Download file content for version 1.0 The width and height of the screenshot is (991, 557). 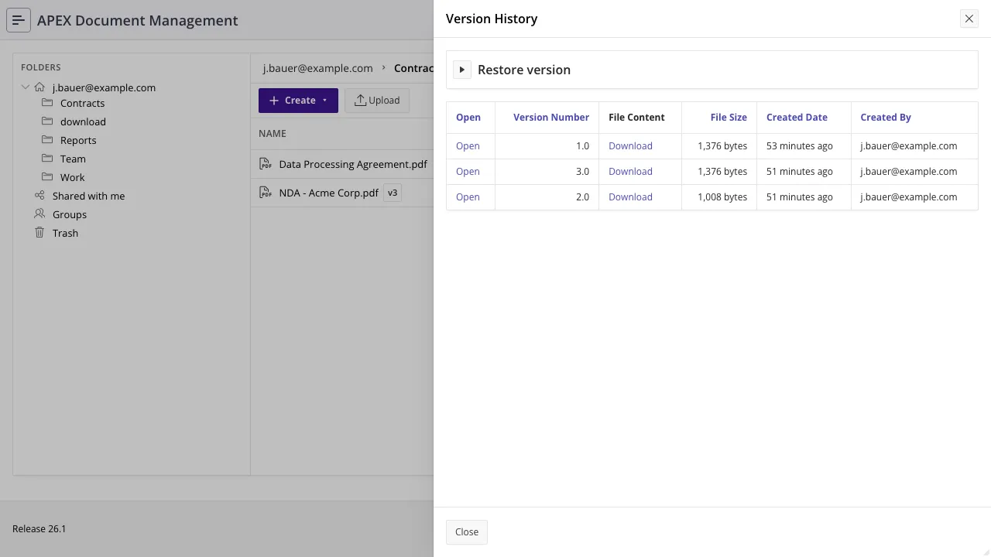click(x=630, y=146)
